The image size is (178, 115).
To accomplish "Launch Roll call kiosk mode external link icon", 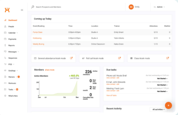I will tap(120, 58).
